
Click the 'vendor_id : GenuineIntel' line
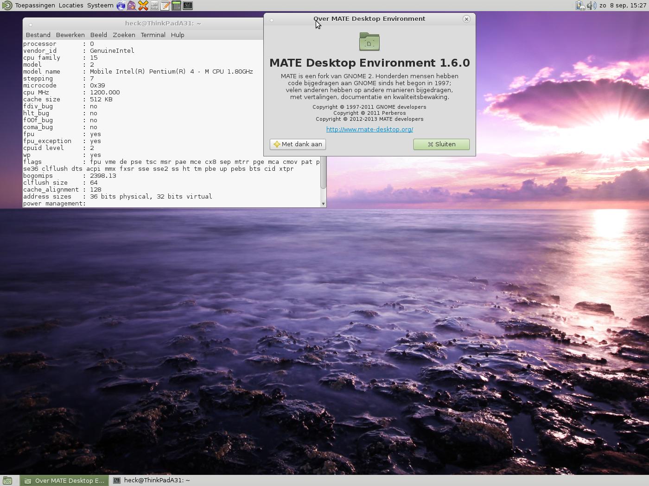point(79,51)
